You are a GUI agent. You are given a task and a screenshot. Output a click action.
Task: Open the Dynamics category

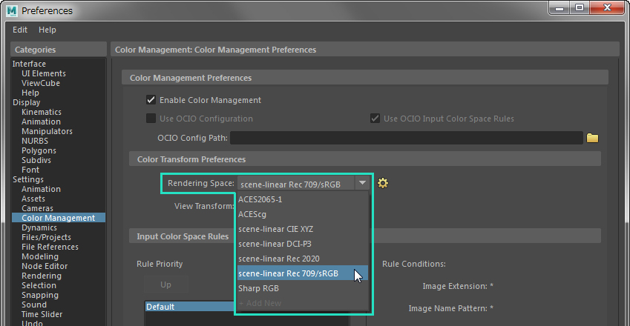(39, 227)
